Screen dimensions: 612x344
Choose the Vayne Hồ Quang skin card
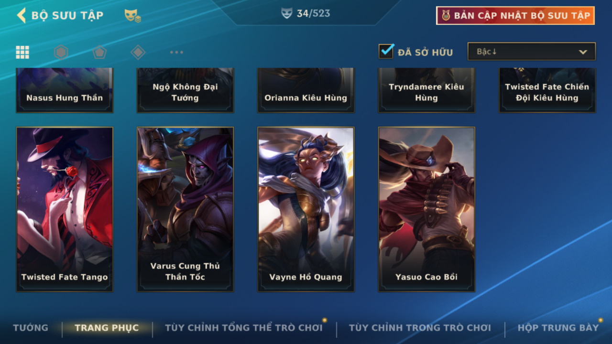point(306,209)
